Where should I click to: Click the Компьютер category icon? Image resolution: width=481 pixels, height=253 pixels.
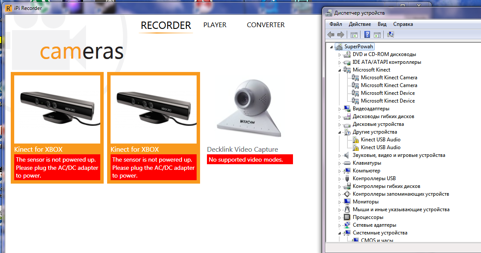point(347,171)
